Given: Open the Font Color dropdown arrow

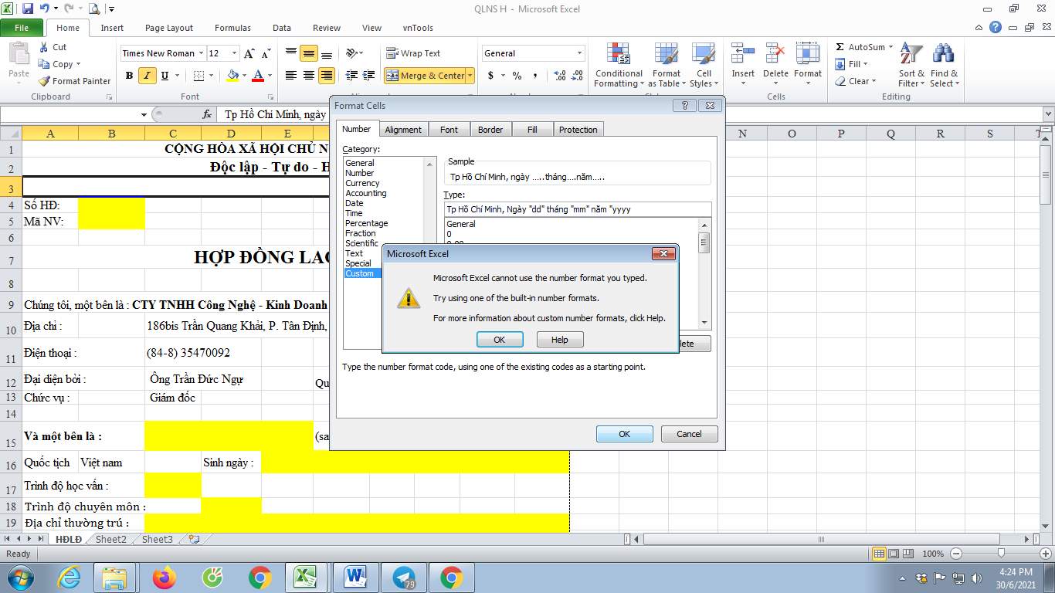Looking at the screenshot, I should [x=270, y=76].
